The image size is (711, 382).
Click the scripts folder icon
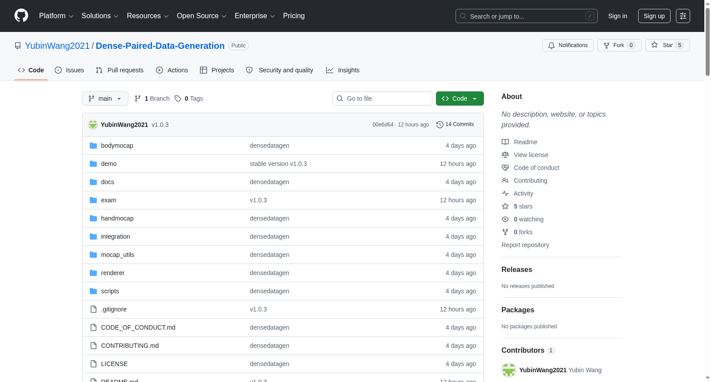93,291
